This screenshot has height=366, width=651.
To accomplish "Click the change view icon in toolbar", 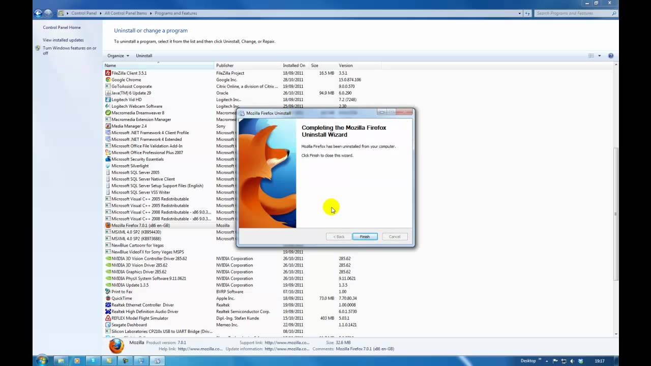I will [591, 55].
